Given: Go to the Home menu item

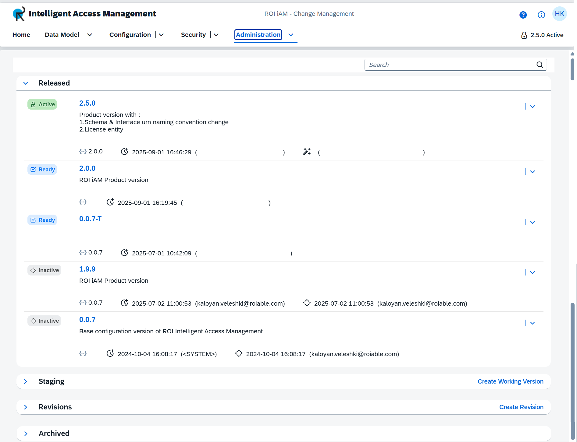Looking at the screenshot, I should (21, 35).
